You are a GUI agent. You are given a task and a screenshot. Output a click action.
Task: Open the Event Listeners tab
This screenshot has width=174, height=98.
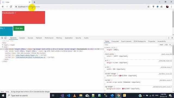pos(126,41)
